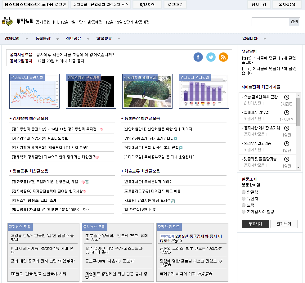
Task: Expand the 경제칼럼 dropdown arrow
Action: [x=27, y=39]
